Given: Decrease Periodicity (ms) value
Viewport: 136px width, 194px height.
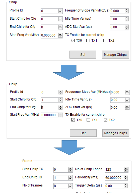Looking at the screenshot, I should click(126, 179).
